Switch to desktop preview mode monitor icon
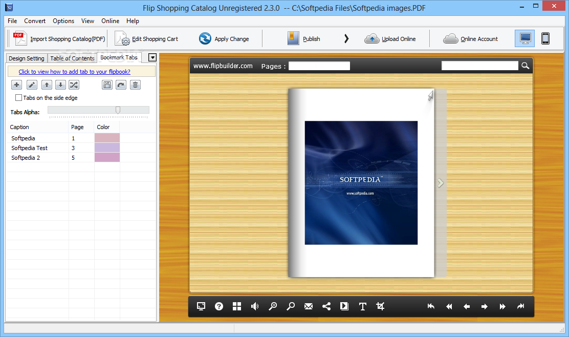 pyautogui.click(x=524, y=38)
